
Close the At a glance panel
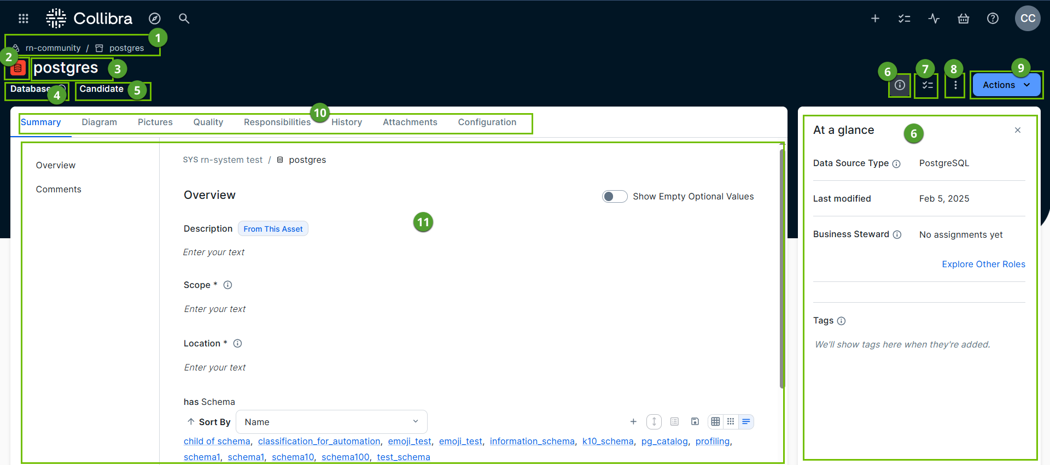click(1017, 130)
